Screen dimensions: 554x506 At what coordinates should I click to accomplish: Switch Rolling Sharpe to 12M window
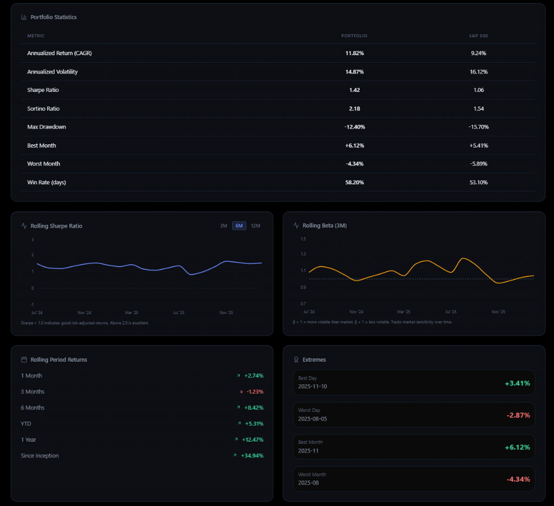[255, 226]
